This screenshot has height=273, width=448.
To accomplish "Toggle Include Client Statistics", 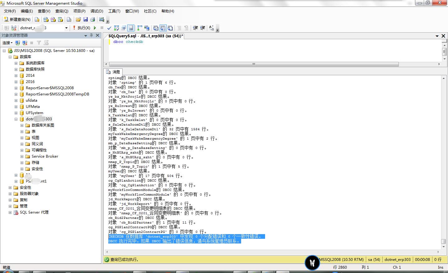I will tap(147, 28).
